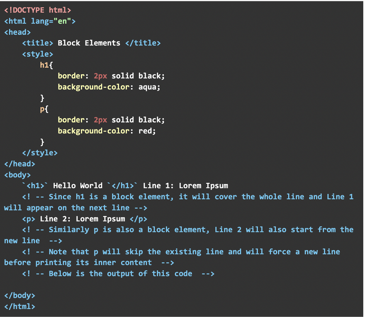Image resolution: width=365 pixels, height=317 pixels.
Task: Select the "Block Elements" title text
Action: 89,43
